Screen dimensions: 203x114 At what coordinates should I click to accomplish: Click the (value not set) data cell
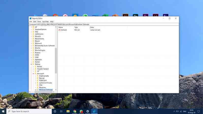coord(95,30)
